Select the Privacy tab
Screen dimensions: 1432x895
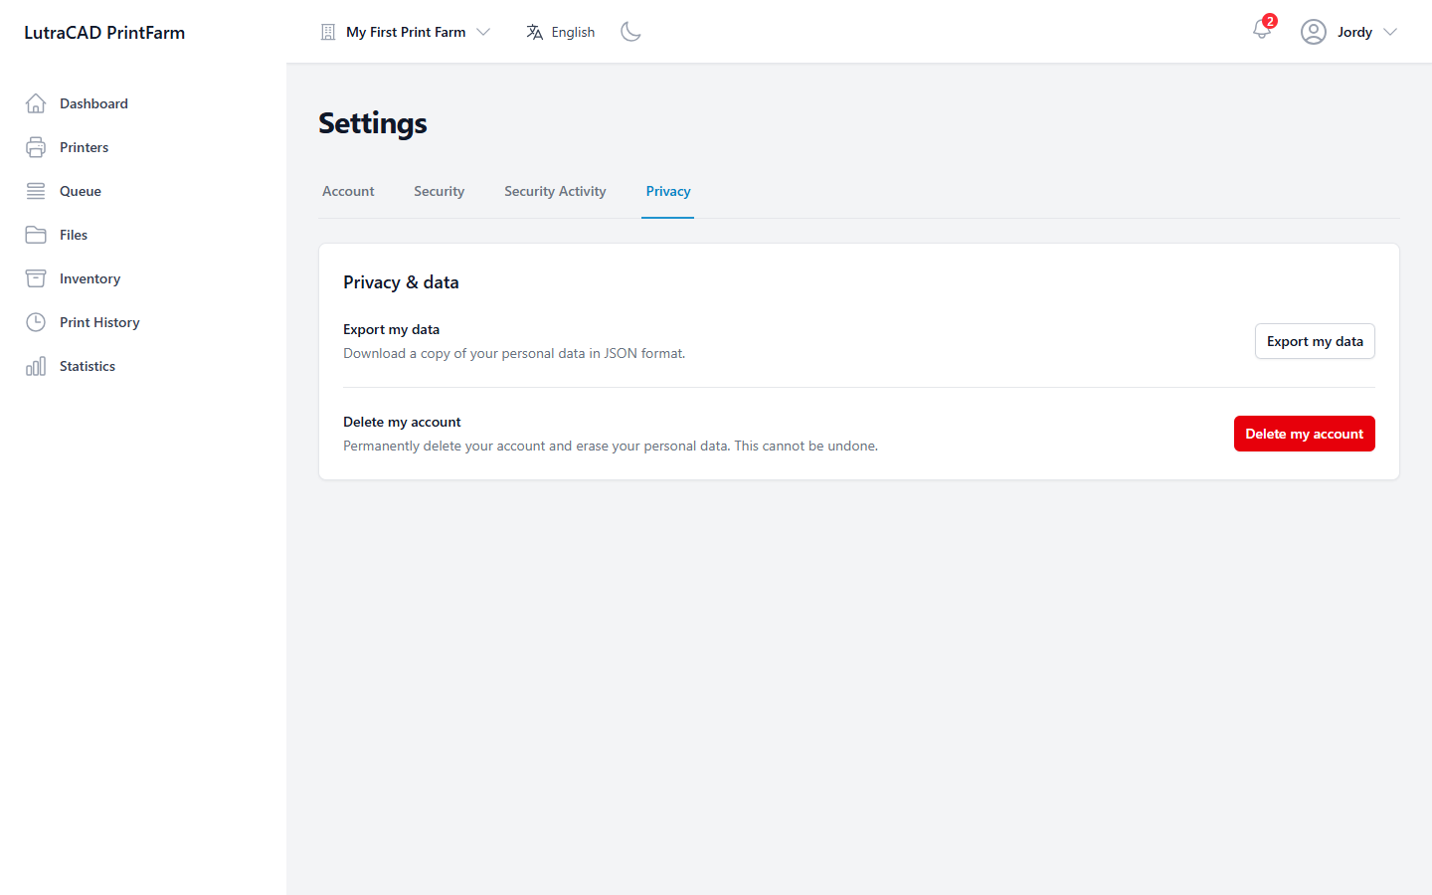click(x=668, y=191)
